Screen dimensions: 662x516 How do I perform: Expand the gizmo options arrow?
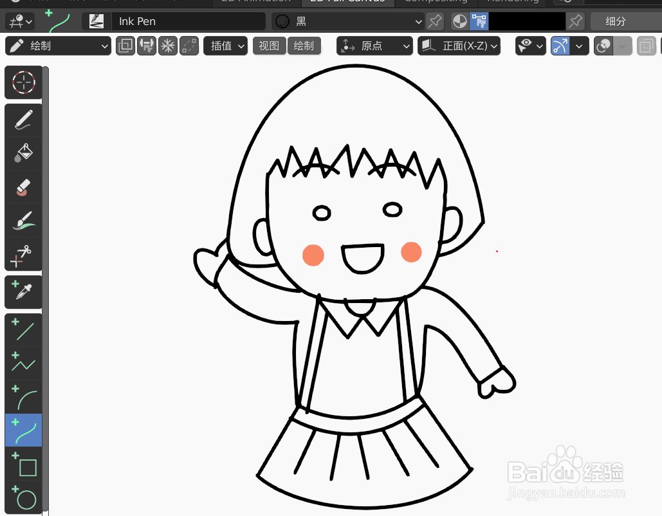click(579, 46)
